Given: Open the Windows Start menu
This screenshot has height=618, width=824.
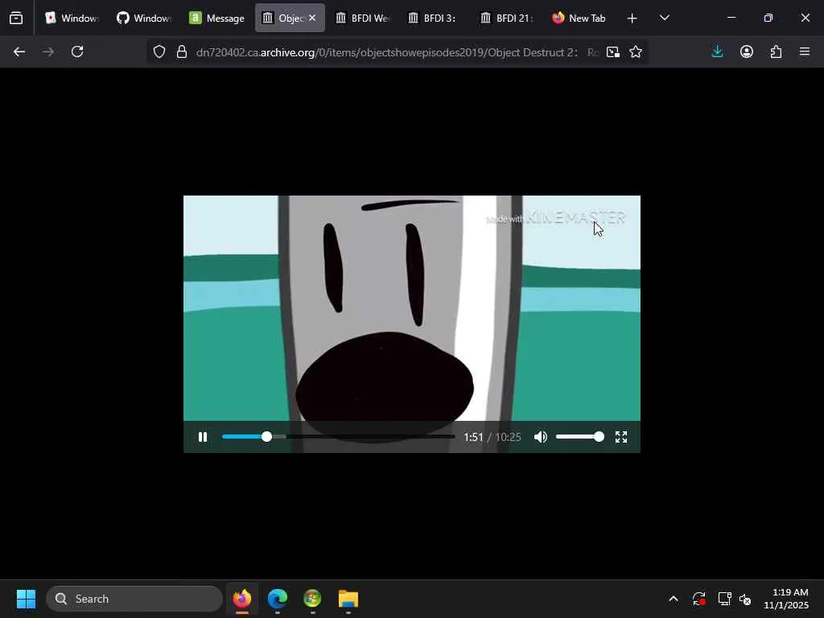Looking at the screenshot, I should pyautogui.click(x=26, y=599).
